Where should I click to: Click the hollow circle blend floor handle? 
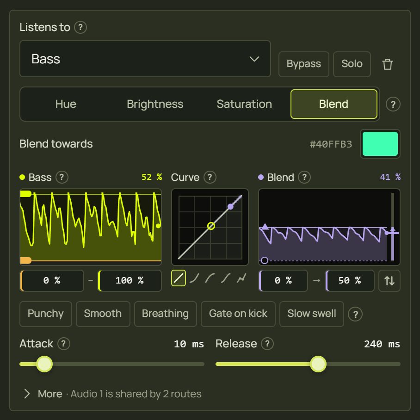(265, 260)
